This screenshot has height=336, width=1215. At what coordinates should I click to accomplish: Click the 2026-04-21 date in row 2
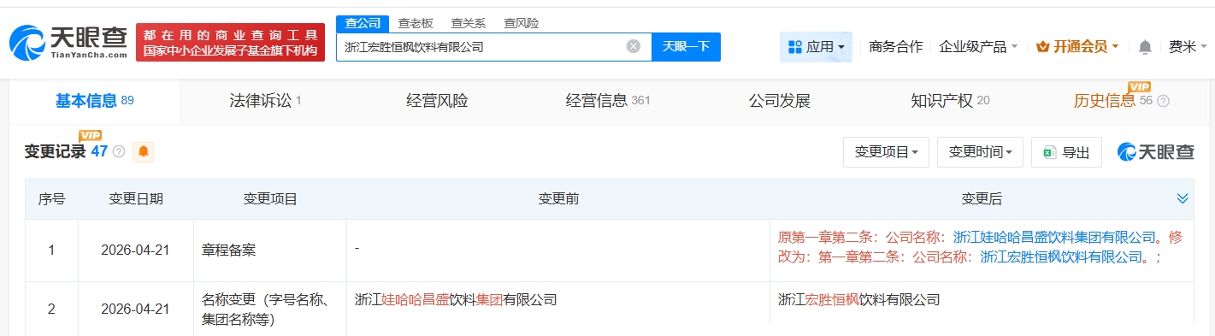(x=136, y=309)
